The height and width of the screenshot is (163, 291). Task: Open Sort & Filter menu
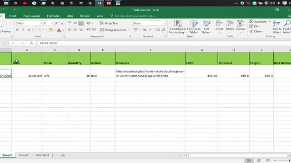pos(277,27)
